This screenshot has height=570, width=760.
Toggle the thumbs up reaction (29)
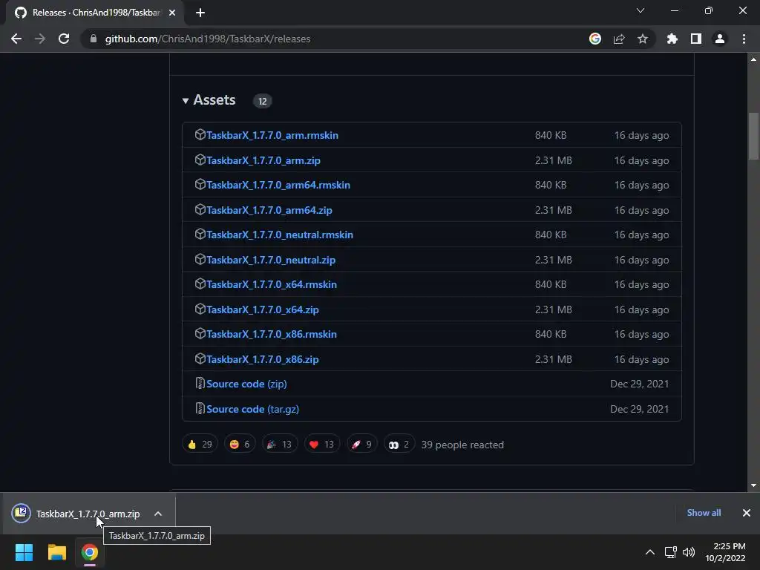click(200, 445)
